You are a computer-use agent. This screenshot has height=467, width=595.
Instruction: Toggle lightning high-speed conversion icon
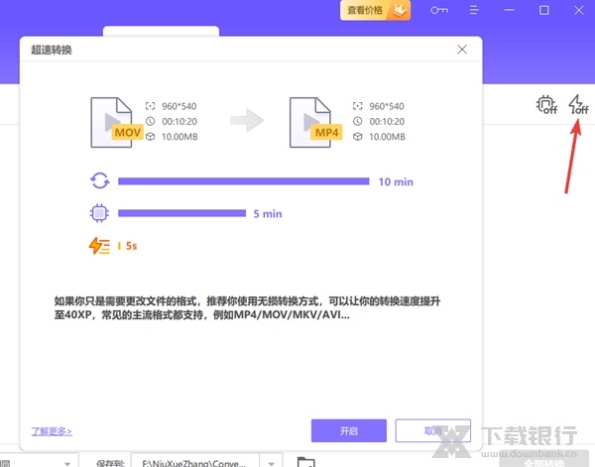[578, 105]
